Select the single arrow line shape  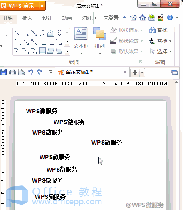pos(26,33)
